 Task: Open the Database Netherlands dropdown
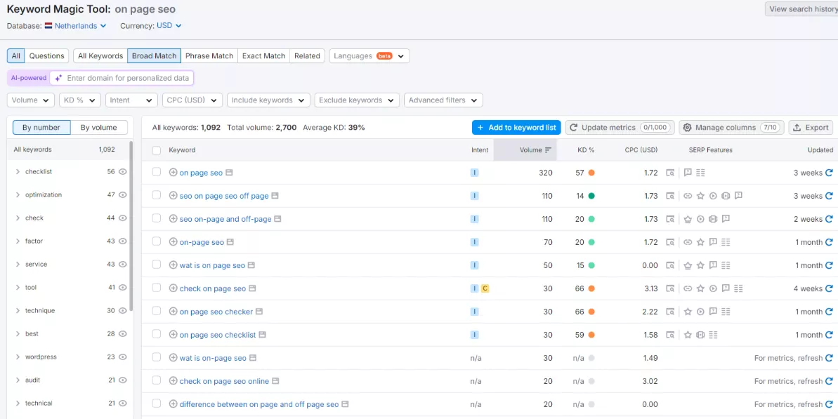pos(76,25)
